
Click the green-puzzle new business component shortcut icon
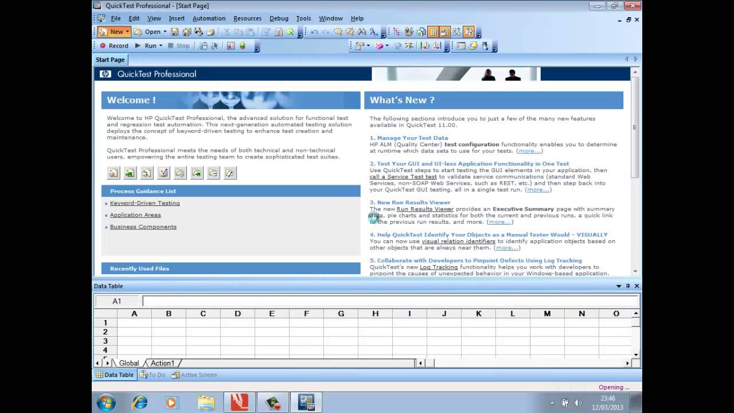(130, 173)
